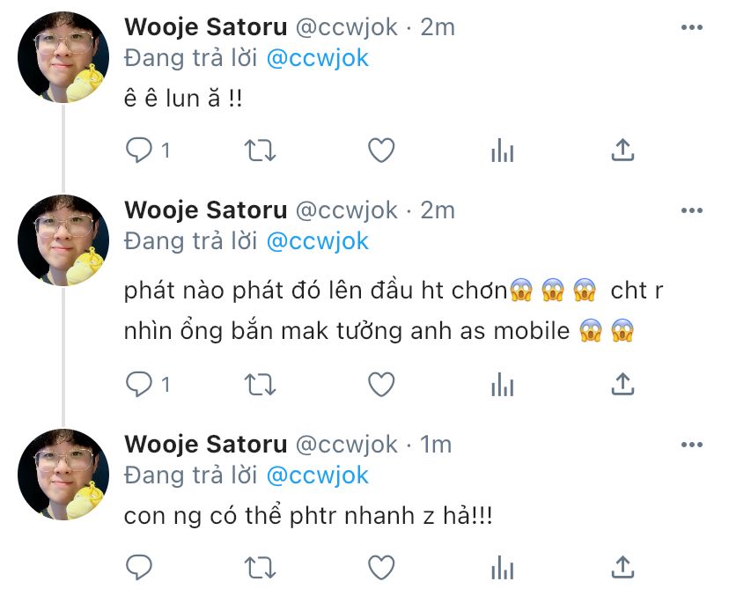The width and height of the screenshot is (729, 589).
Task: Like the "ê ê lun ă !!" tweet
Action: tap(381, 151)
